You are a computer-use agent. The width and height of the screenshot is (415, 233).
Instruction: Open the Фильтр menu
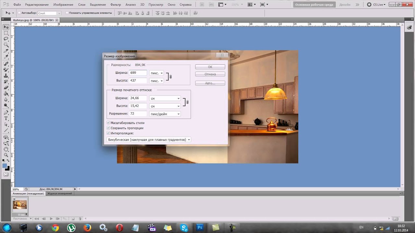click(x=115, y=5)
